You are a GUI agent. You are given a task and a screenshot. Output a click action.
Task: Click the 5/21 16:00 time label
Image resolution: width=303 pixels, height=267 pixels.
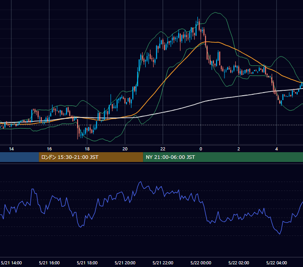49,263
